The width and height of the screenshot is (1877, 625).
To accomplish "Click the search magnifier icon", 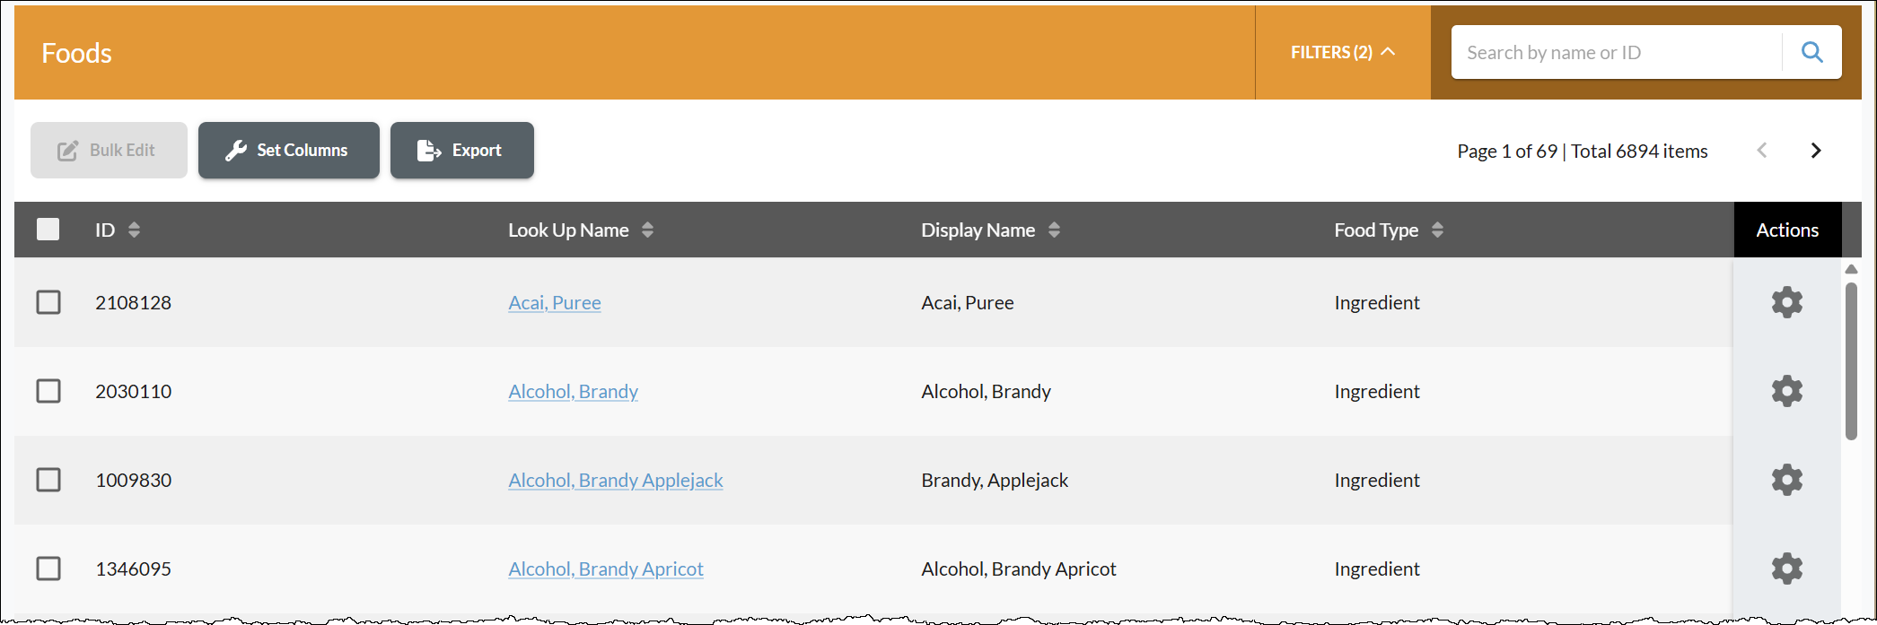I will pos(1811,52).
